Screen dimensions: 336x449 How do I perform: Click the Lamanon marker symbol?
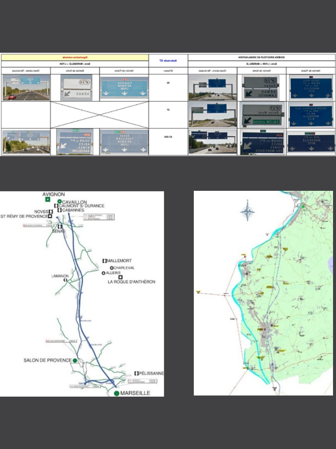[66, 280]
